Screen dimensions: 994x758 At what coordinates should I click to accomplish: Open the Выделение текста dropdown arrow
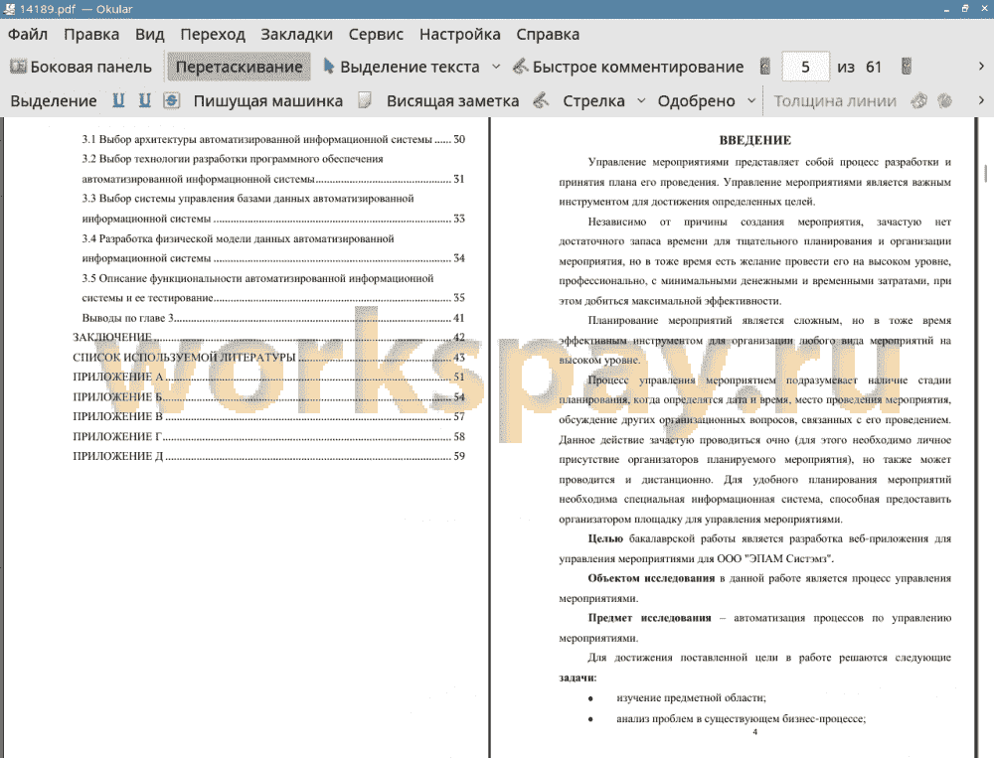pos(496,67)
